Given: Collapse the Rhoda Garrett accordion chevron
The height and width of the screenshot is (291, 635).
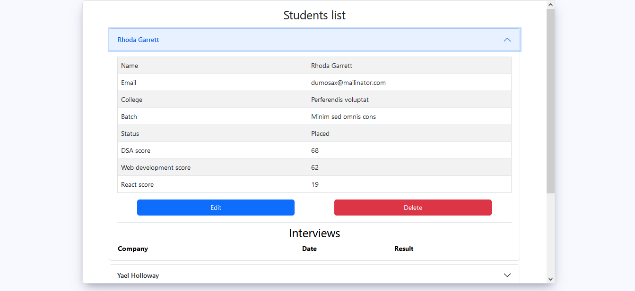Looking at the screenshot, I should (x=507, y=40).
